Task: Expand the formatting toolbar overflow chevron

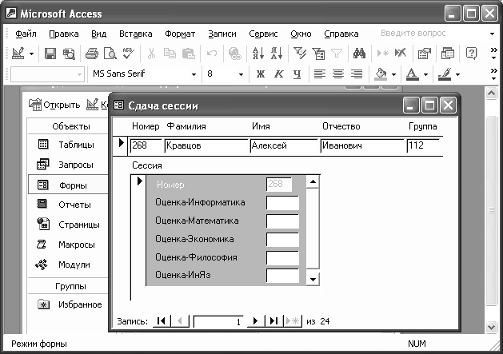Action: (494, 74)
